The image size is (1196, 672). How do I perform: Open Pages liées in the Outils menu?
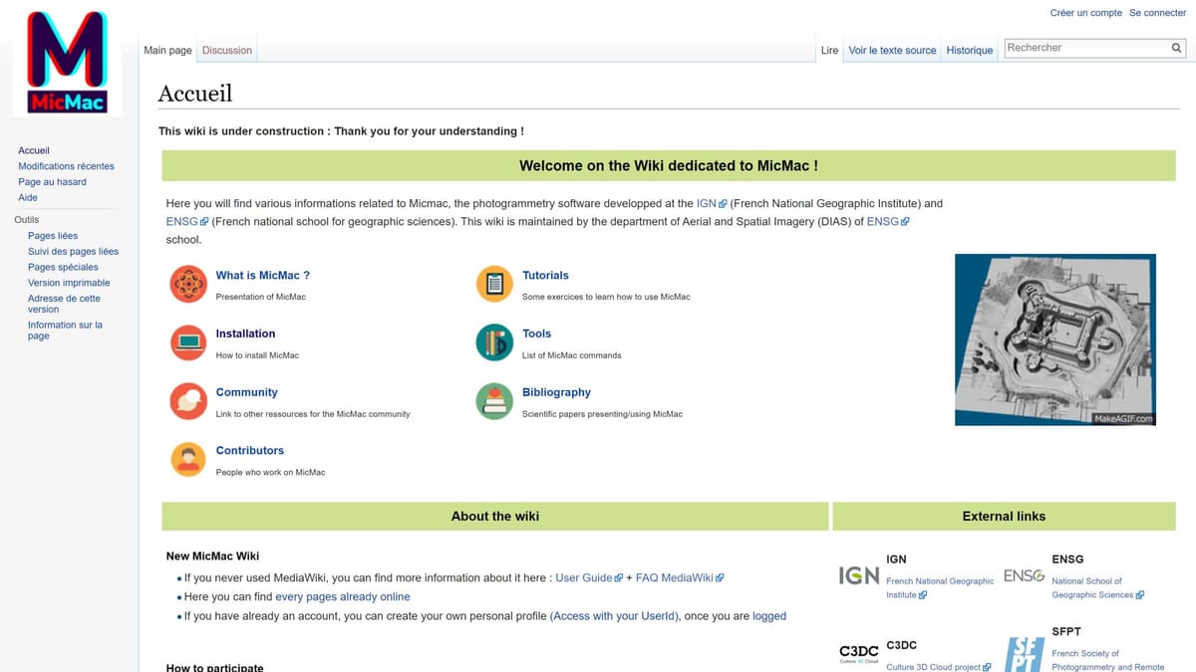[53, 236]
